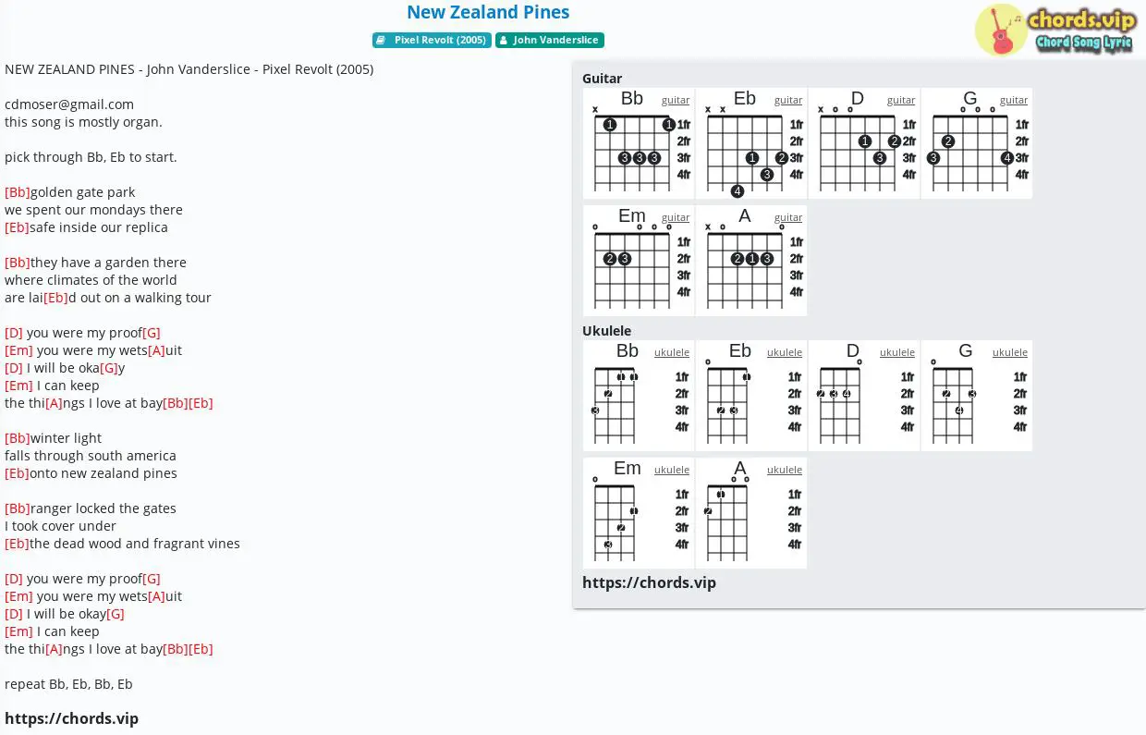This screenshot has height=735, width=1146.
Task: Follow the 'ukulele' link beside Eb chord
Action: pos(785,352)
